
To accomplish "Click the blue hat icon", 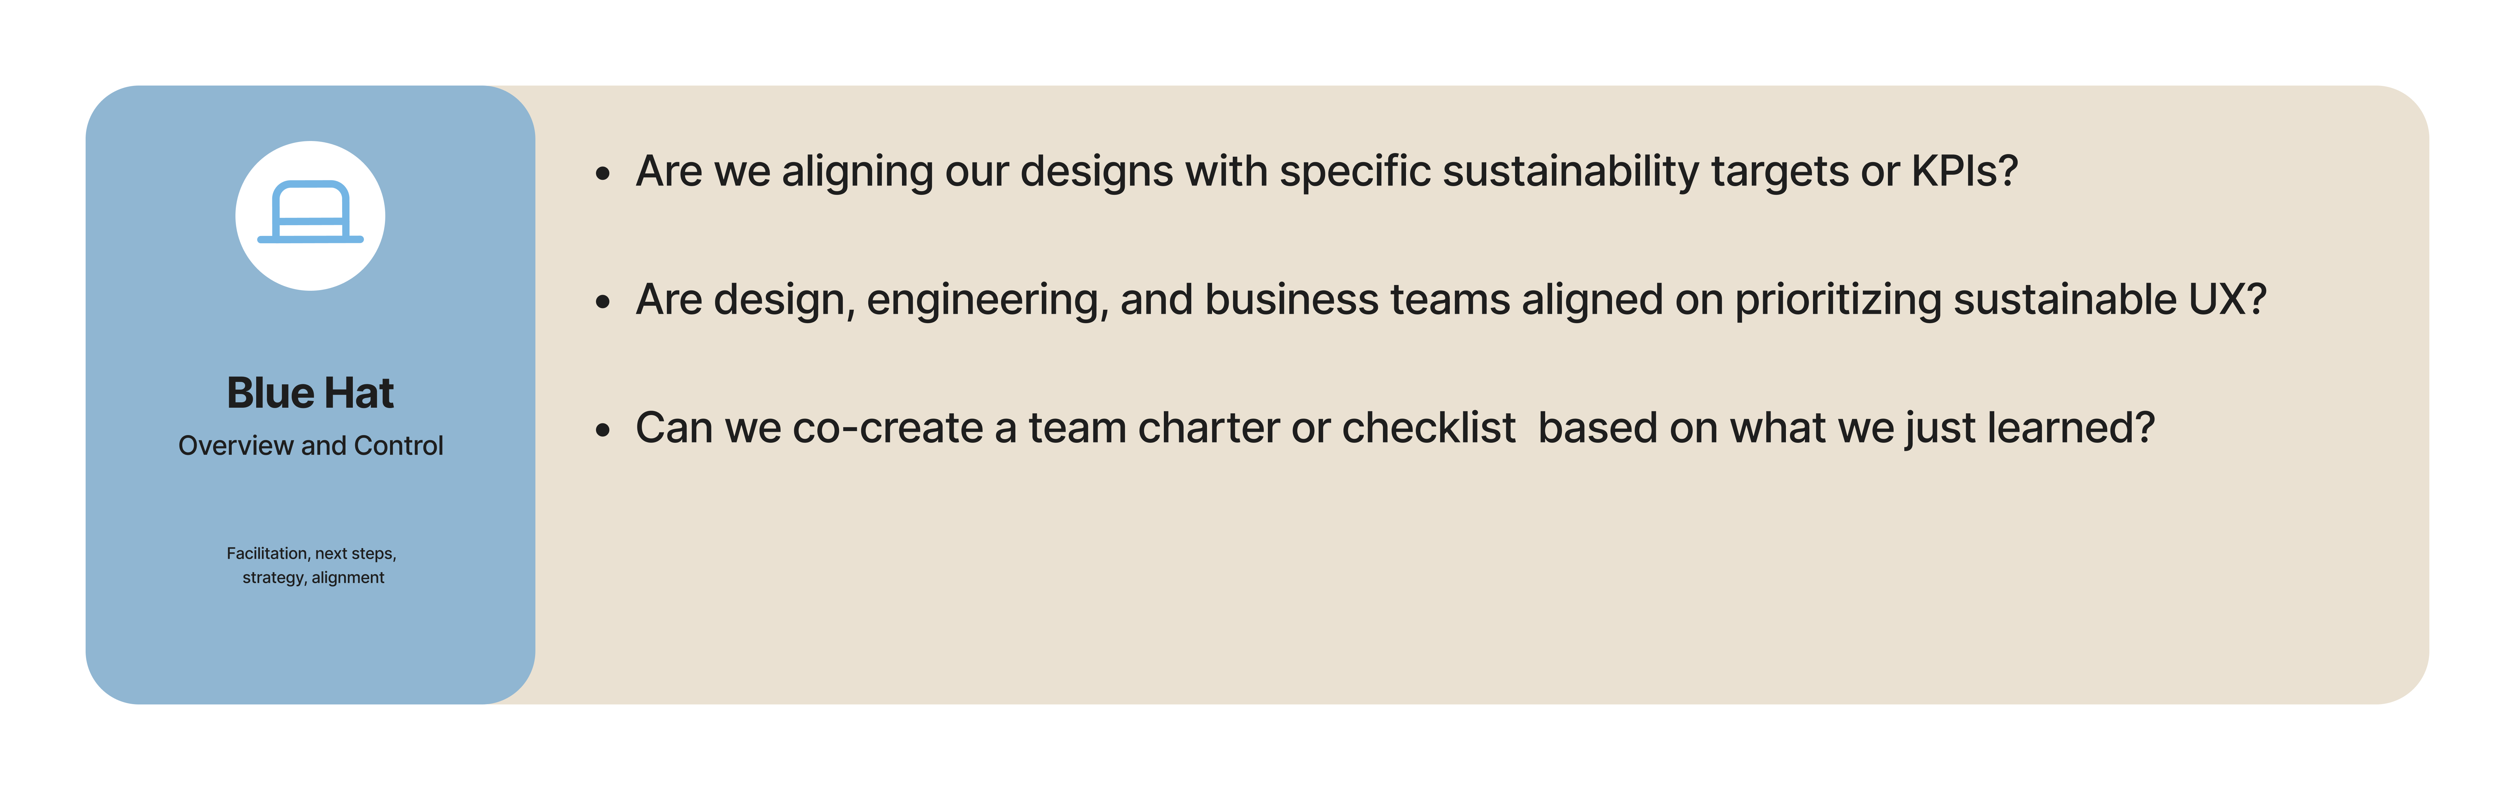I will point(310,213).
